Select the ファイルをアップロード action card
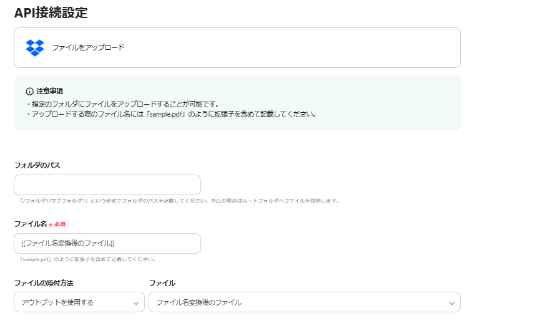 point(237,47)
